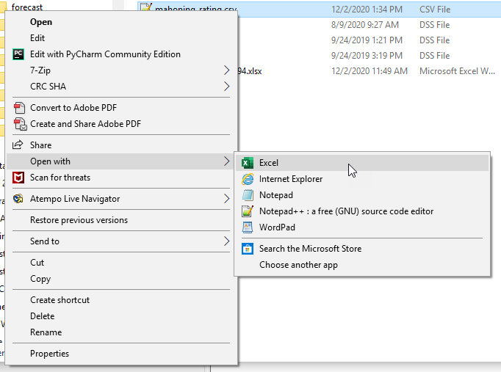Choose Restore previous versions
Screen dimensions: 501x372
[121, 220]
